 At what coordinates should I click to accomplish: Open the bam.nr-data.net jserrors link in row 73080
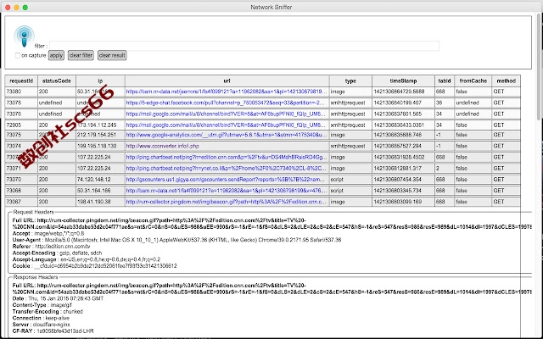tap(227, 92)
